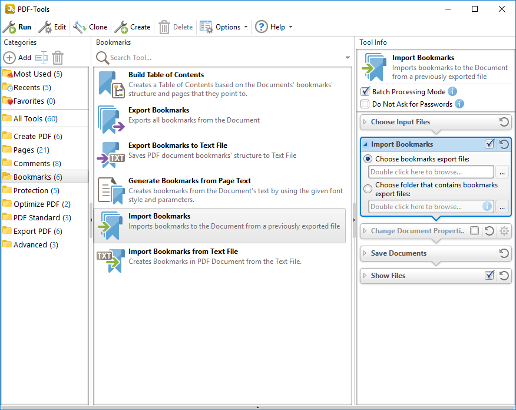The image size is (516, 410).
Task: Open the Help menu
Action: click(x=274, y=27)
